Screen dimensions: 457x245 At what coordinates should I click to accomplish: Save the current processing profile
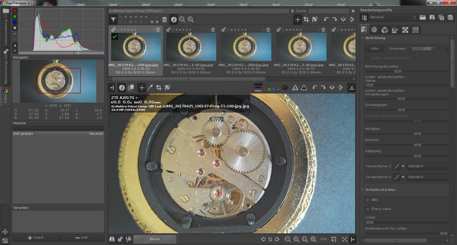[x=432, y=17]
